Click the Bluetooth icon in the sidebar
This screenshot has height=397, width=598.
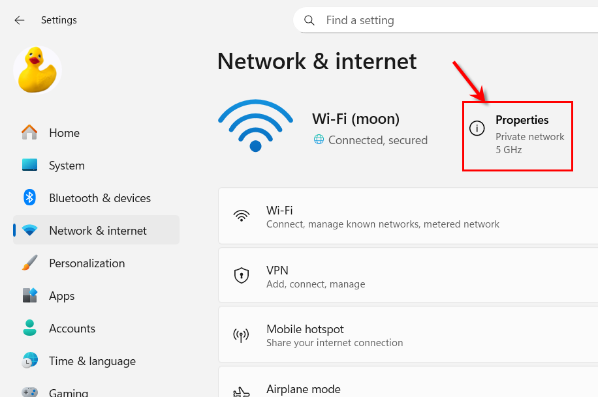pos(29,198)
